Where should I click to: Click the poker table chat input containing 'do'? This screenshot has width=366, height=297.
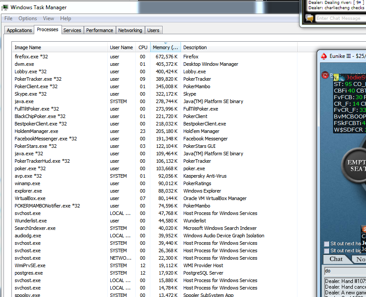345,271
